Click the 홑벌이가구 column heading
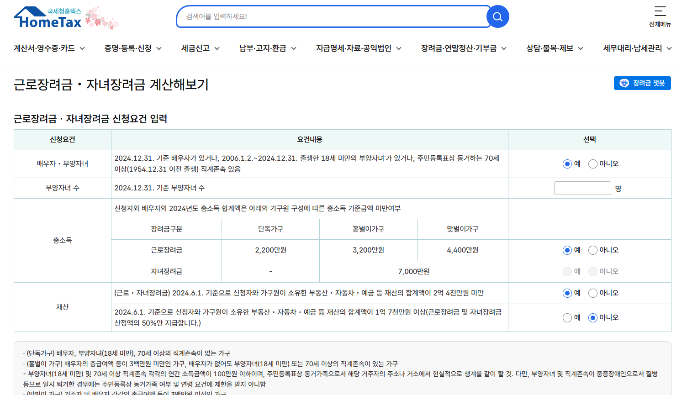The height and width of the screenshot is (395, 682). (x=369, y=229)
